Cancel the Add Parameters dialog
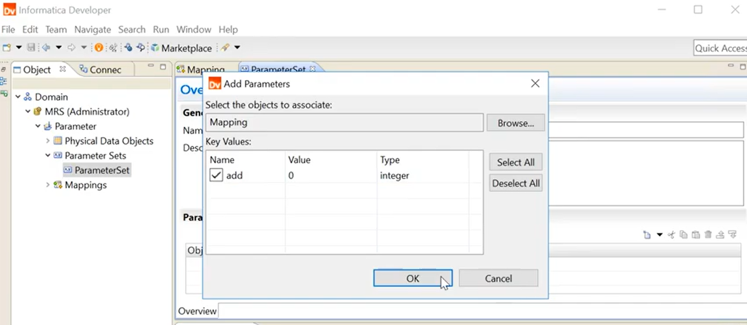 pos(498,278)
